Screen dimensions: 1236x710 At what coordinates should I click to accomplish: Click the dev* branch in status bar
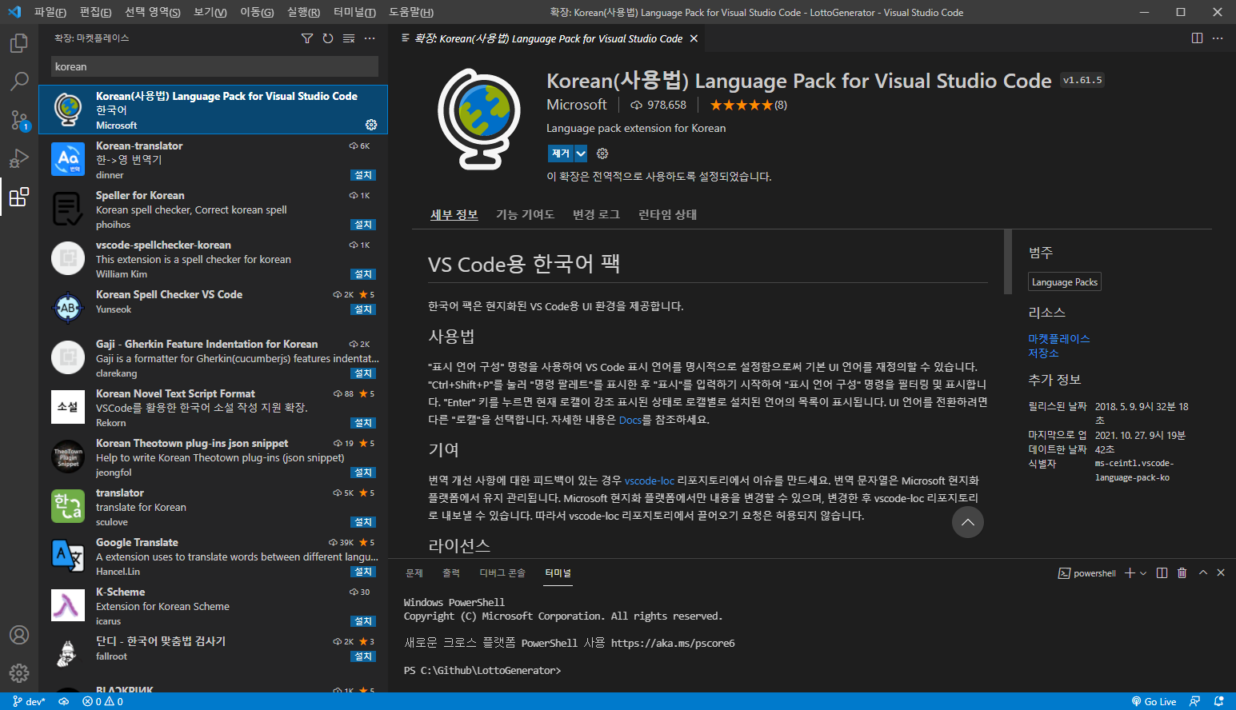[x=29, y=701]
